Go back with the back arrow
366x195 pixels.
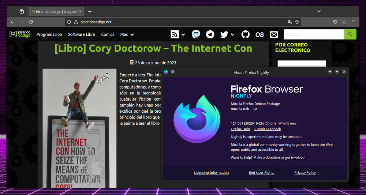point(12,22)
